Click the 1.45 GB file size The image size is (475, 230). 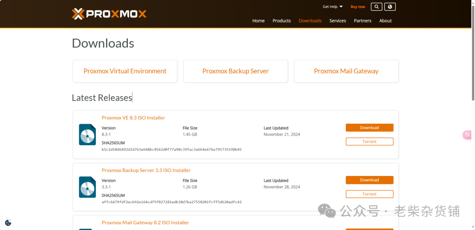tap(190, 134)
